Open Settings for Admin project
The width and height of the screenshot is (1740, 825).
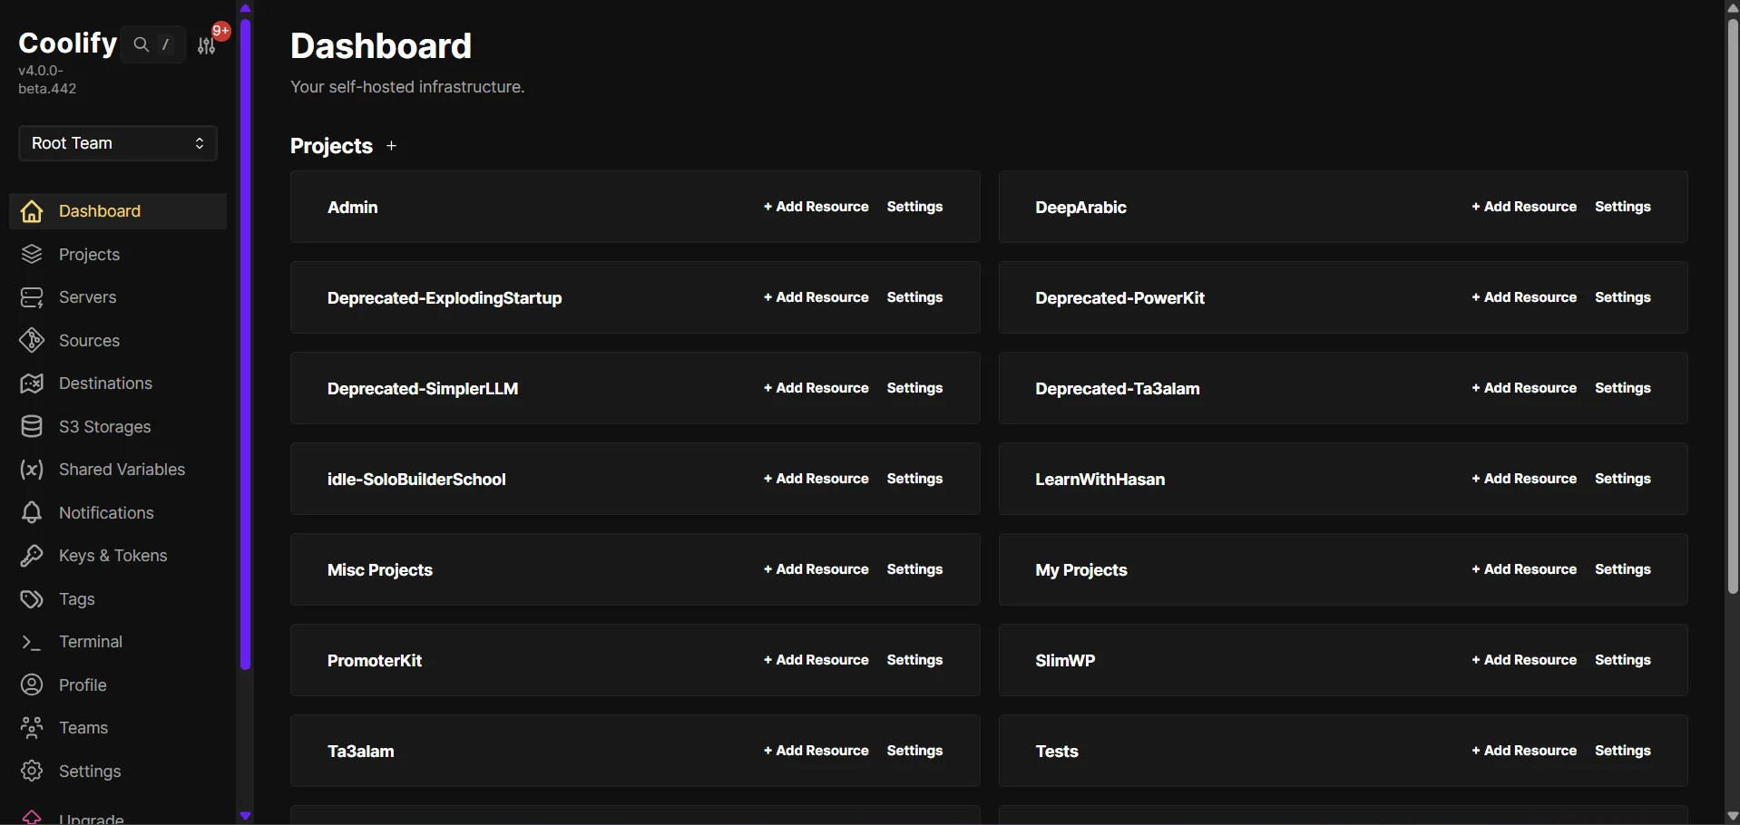pos(915,207)
